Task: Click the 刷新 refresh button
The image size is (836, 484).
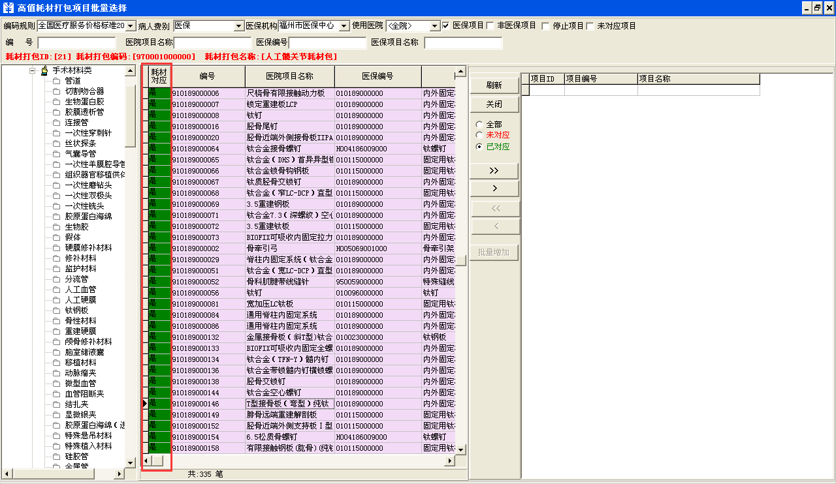Action: (494, 85)
